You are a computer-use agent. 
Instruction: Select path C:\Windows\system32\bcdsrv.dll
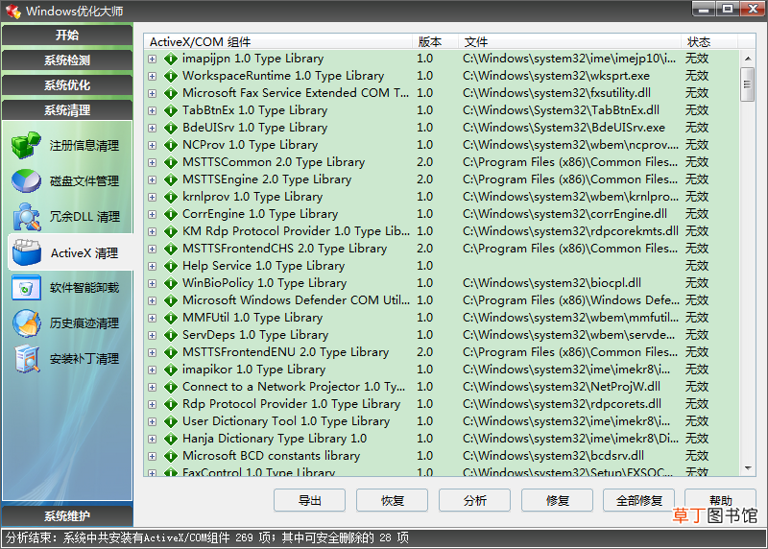[553, 456]
